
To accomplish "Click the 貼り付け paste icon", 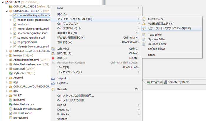I will (53, 53).
